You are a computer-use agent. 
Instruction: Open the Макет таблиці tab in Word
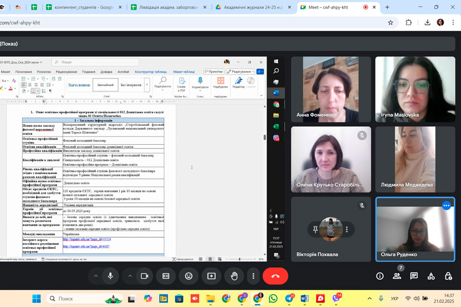184,72
